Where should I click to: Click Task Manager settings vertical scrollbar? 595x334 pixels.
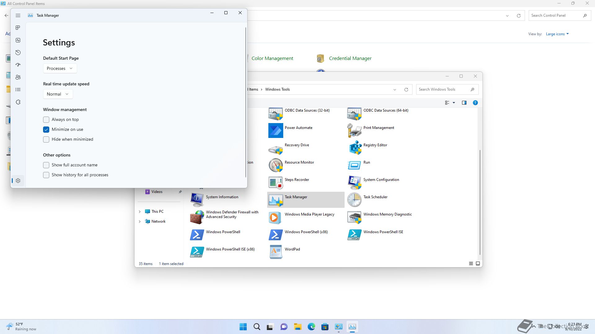tap(246, 102)
